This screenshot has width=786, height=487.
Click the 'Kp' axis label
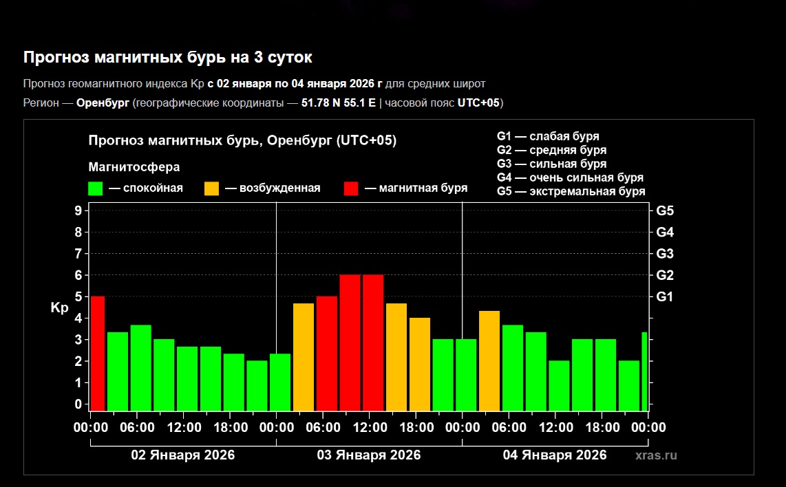coord(59,308)
